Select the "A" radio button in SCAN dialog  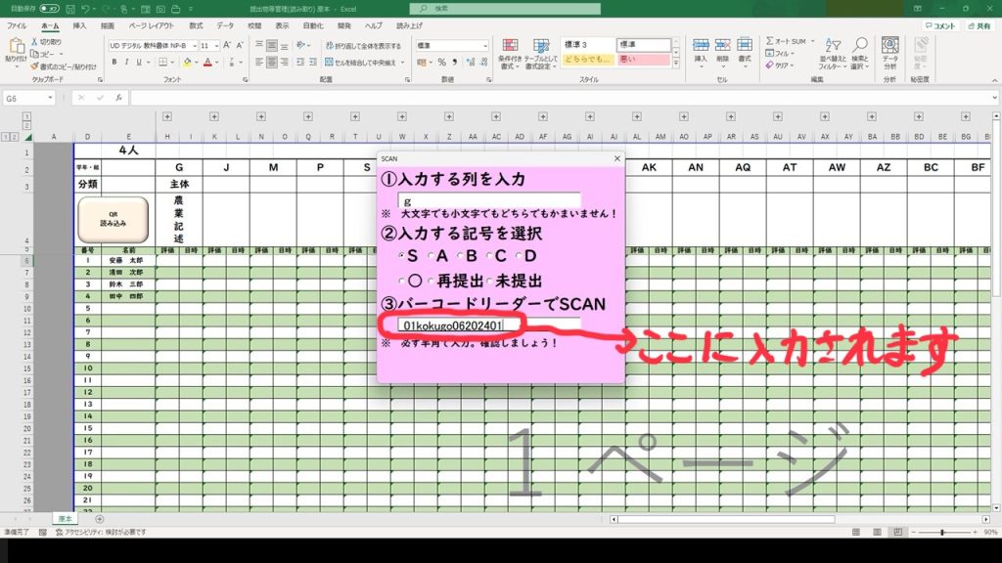click(x=432, y=256)
